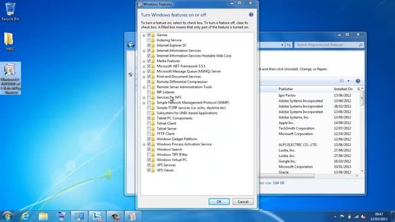Click the horizontal scrollbar in Programs and Features list
The image size is (395, 222).
click(287, 176)
